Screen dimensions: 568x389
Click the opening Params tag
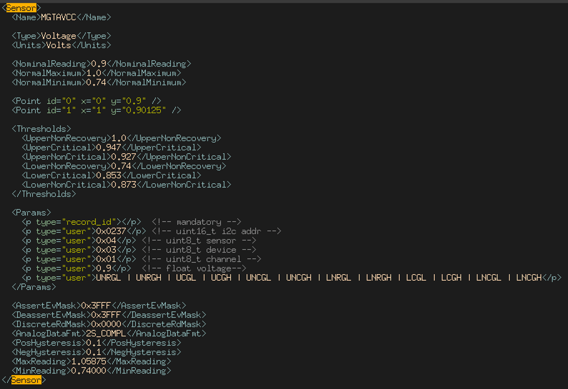31,213
